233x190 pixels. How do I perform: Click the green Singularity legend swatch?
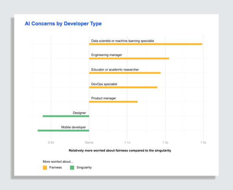pos(72,168)
